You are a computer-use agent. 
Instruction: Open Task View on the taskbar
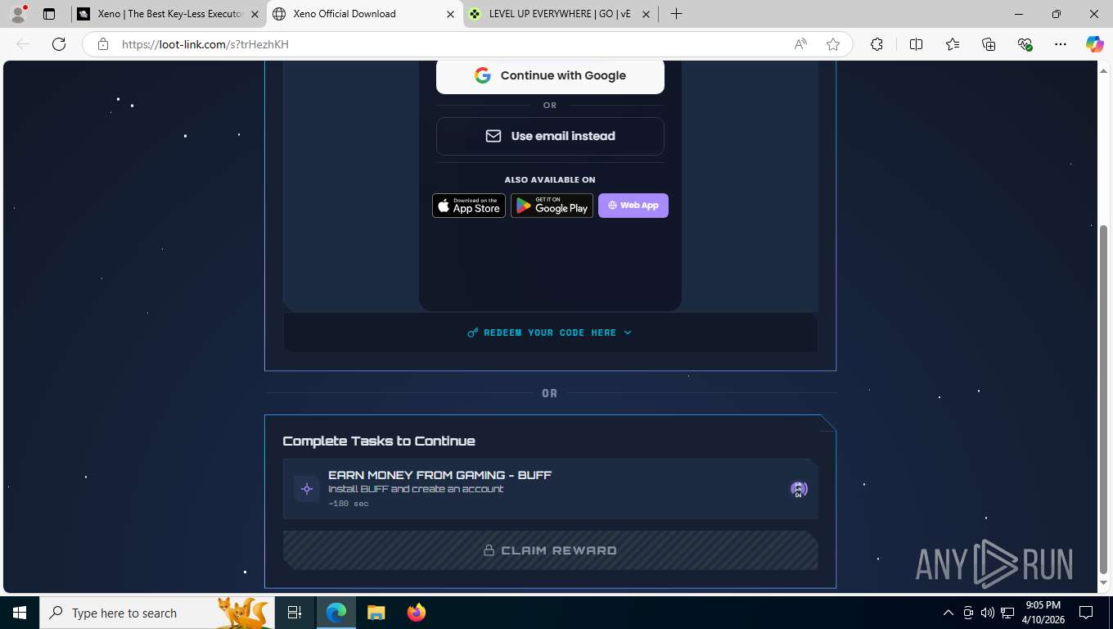295,613
